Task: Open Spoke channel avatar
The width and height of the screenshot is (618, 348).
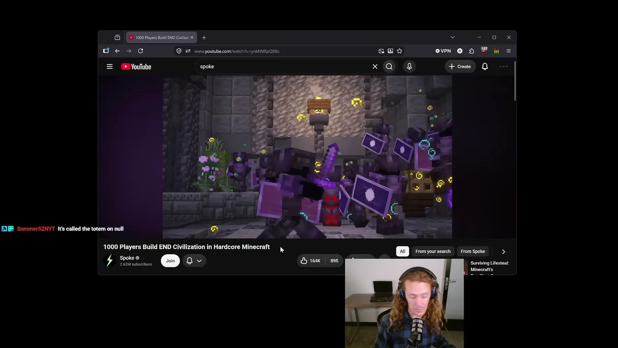Action: tap(110, 261)
